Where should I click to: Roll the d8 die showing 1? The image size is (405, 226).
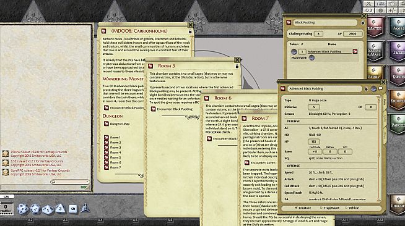coord(48,209)
